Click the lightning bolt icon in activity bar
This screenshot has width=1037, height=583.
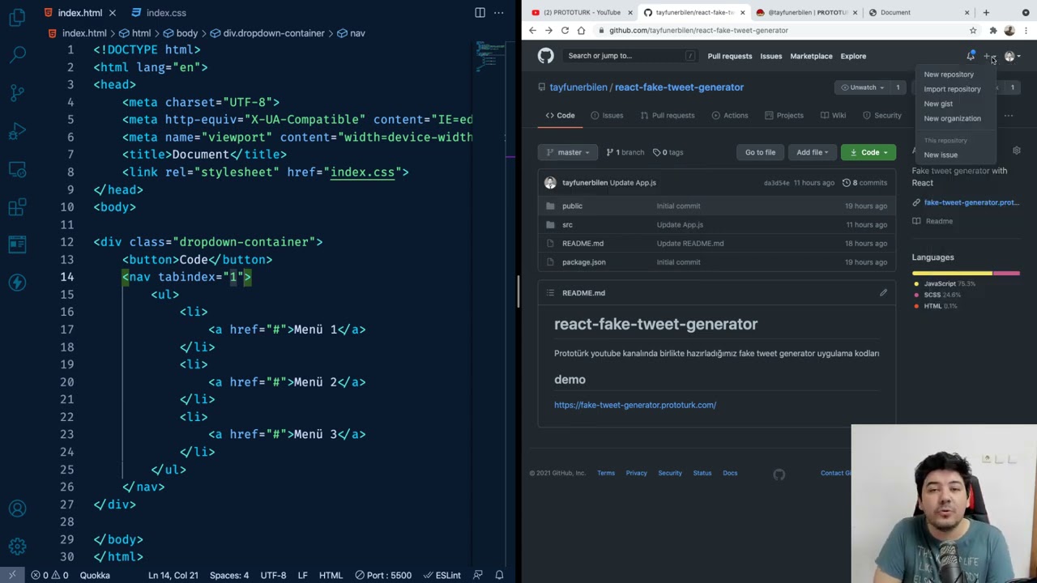click(x=17, y=283)
